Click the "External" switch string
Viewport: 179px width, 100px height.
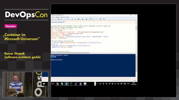[63, 38]
